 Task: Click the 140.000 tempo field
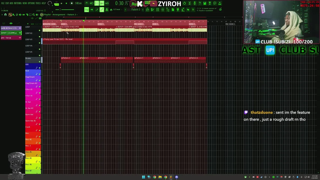pyautogui.click(x=78, y=3)
